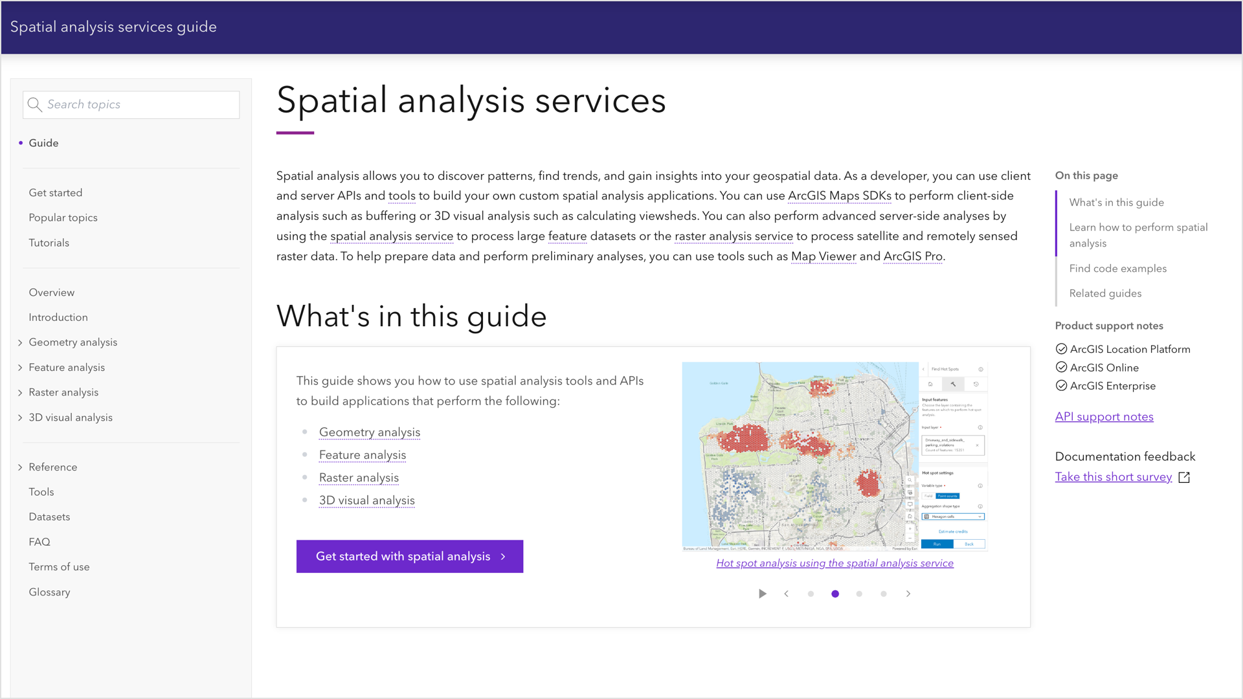Click the ArcGIS Enterprise check icon

(1061, 385)
